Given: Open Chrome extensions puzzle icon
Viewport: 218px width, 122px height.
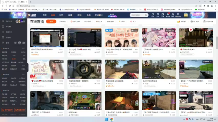Looking at the screenshot, I should tap(205, 6).
